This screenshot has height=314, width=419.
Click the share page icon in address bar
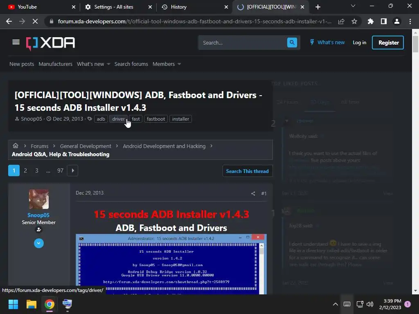click(341, 21)
